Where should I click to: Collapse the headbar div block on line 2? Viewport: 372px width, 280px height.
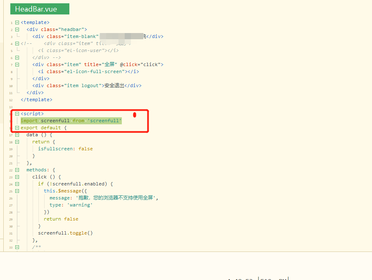(x=17, y=29)
